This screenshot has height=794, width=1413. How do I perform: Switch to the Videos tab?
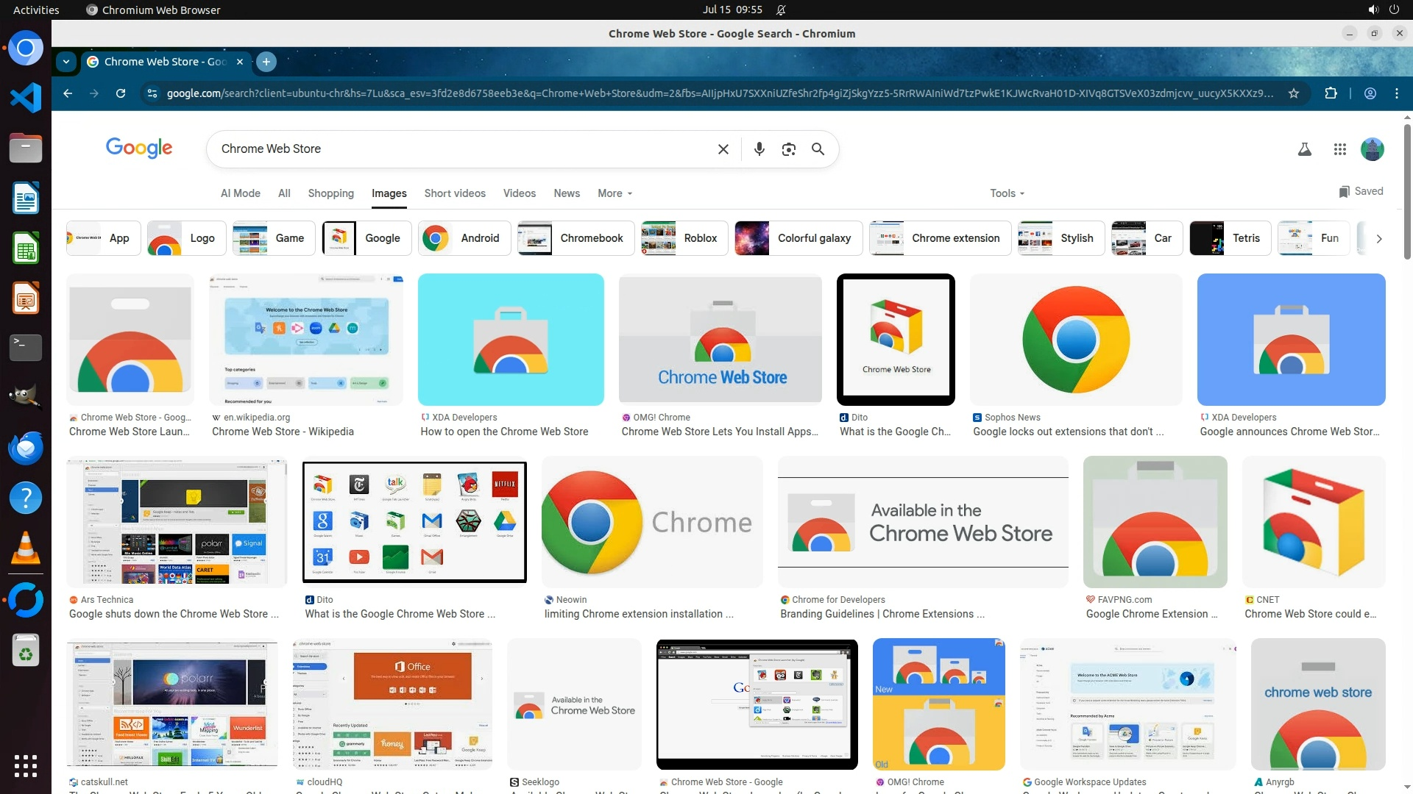coord(519,193)
